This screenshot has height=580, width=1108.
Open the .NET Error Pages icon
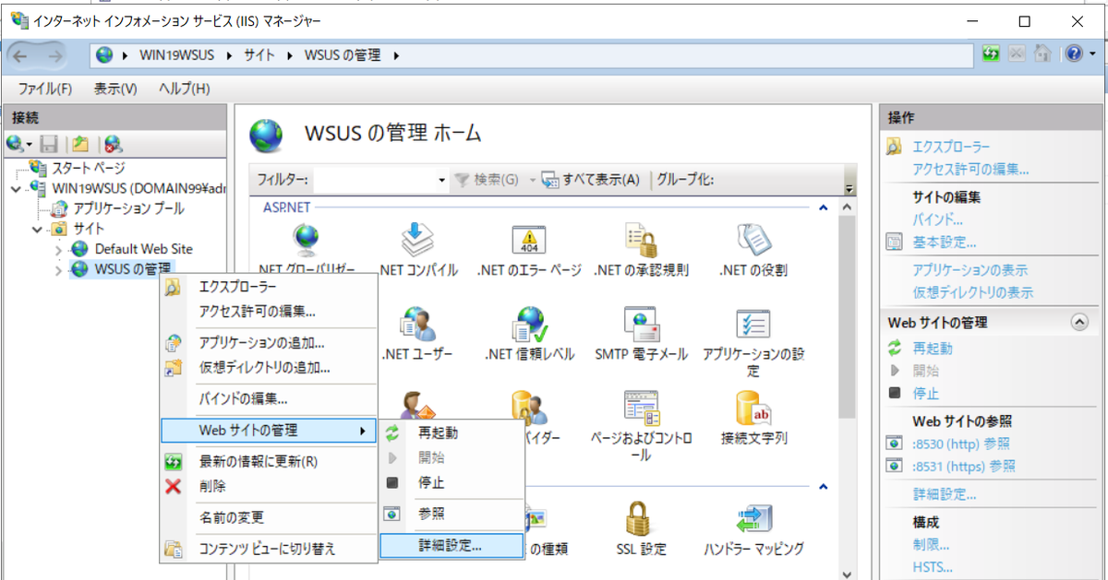[x=529, y=250]
